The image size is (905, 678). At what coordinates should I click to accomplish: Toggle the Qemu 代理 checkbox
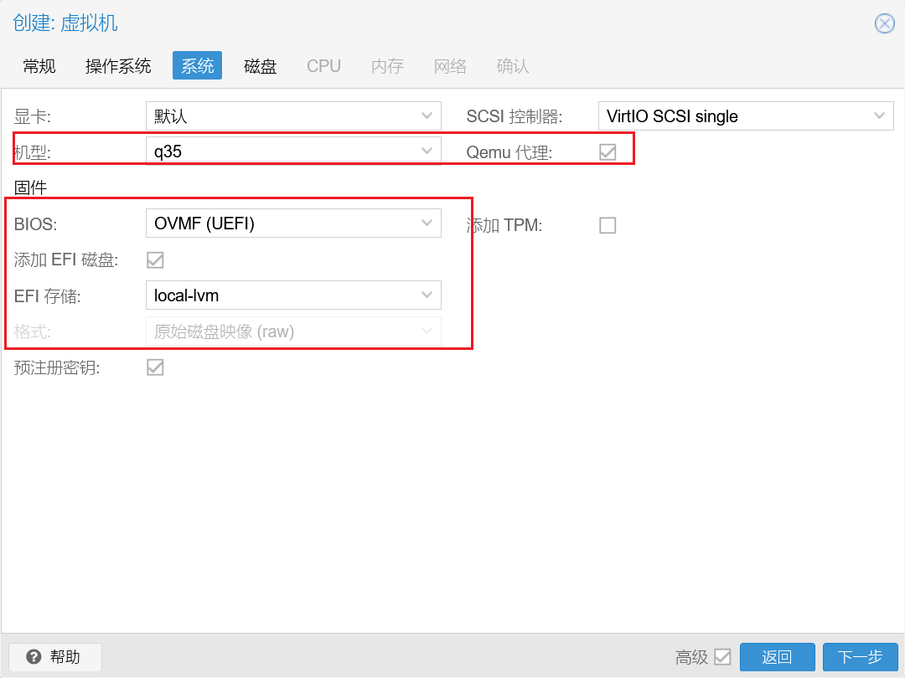tap(608, 152)
